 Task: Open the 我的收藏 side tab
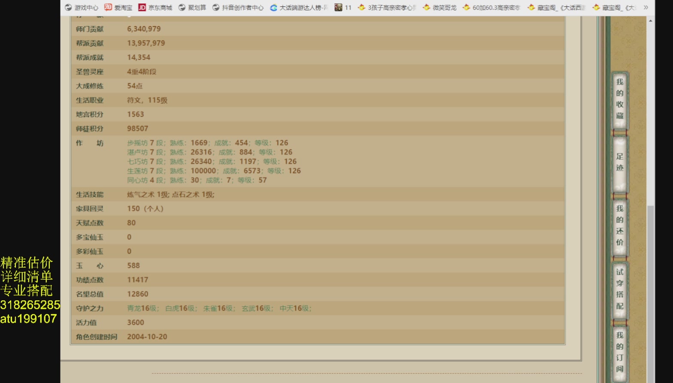619,99
